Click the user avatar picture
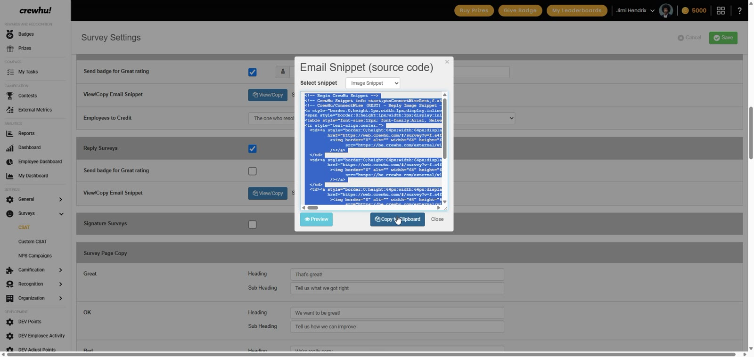 tap(666, 10)
